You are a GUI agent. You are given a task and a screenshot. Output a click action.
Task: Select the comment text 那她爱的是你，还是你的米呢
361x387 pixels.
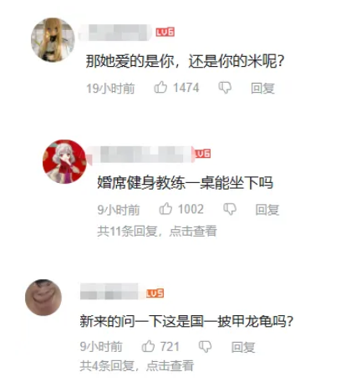[x=185, y=61]
